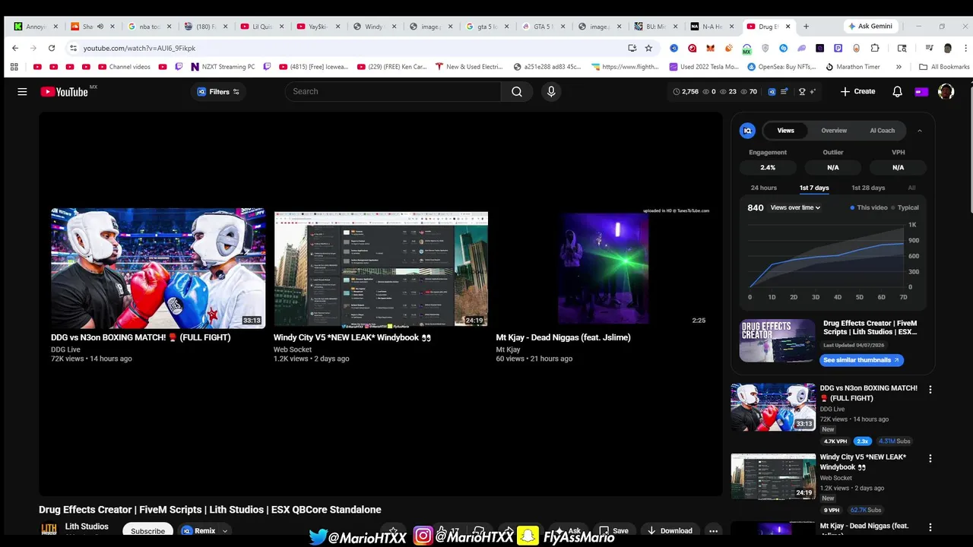973x547 pixels.
Task: Open the NZXT Streaming PC bookmark
Action: (x=223, y=67)
